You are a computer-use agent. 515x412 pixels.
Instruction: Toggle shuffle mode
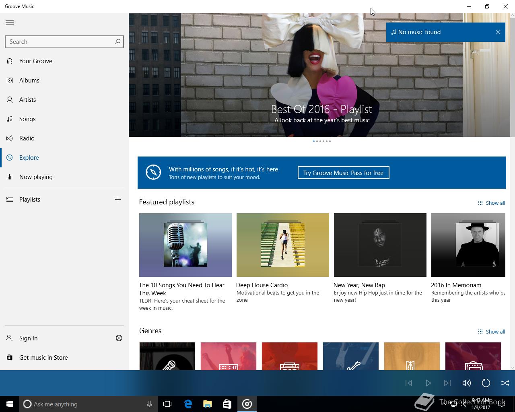(x=505, y=383)
